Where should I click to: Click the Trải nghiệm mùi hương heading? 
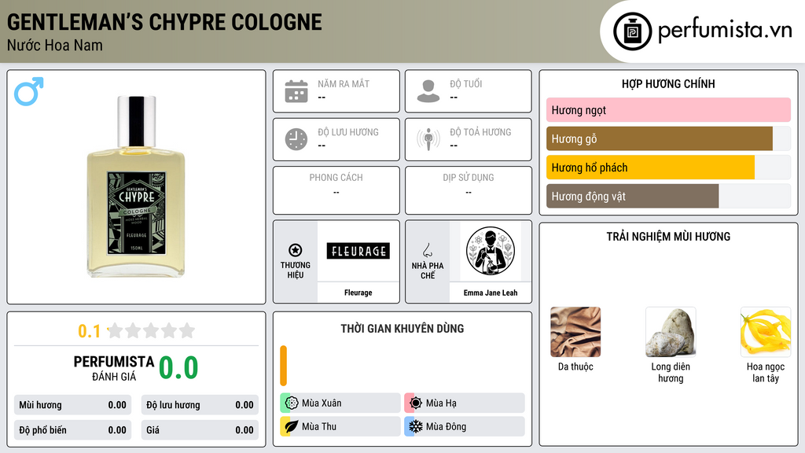(668, 236)
